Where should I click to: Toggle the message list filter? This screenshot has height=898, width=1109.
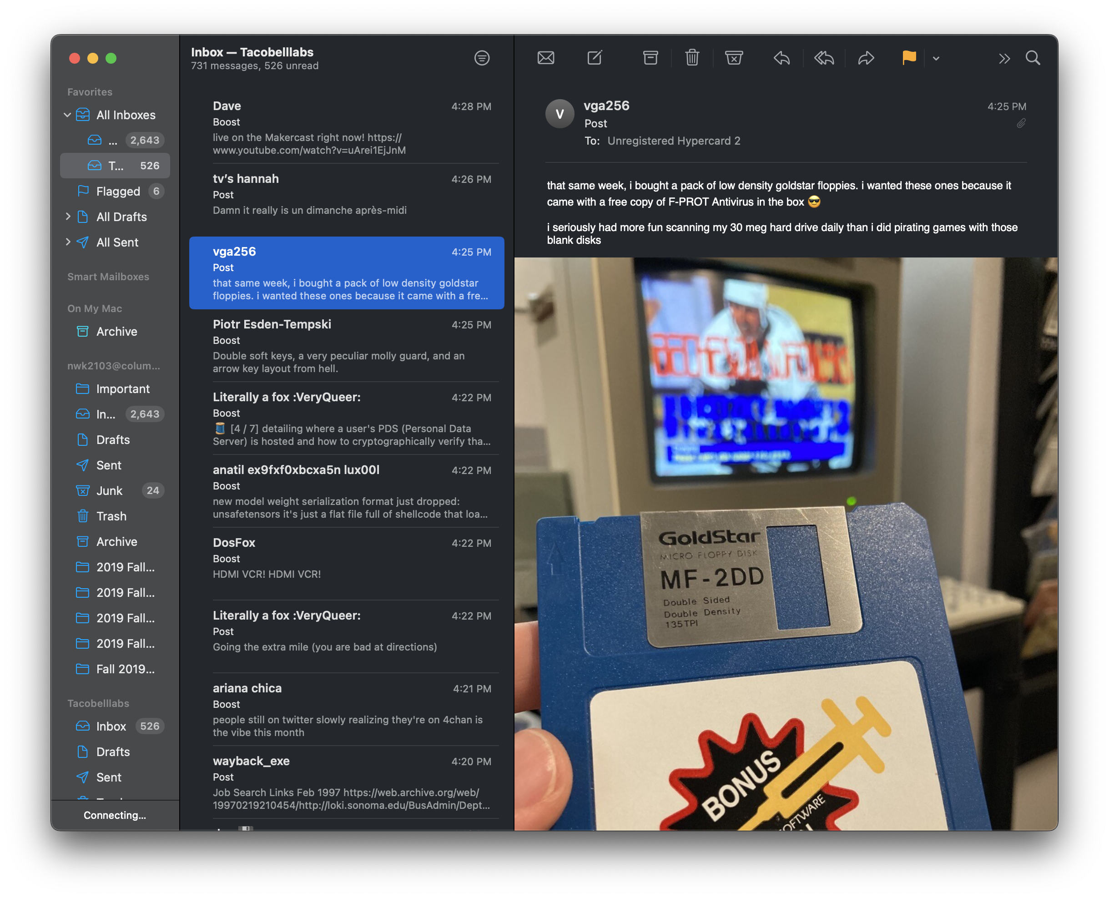tap(482, 58)
